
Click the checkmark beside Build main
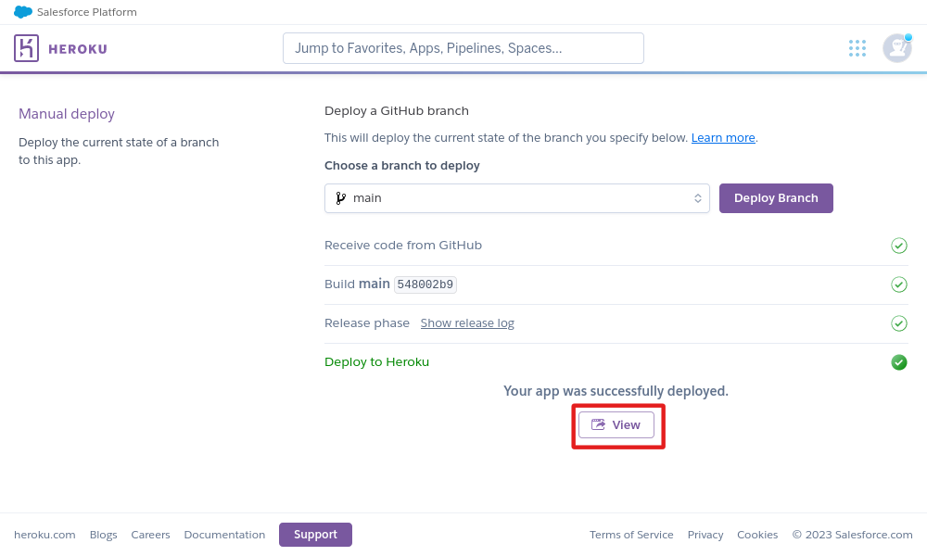[x=898, y=284]
